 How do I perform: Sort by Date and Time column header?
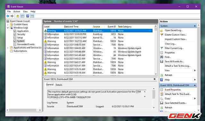[x=71, y=26]
